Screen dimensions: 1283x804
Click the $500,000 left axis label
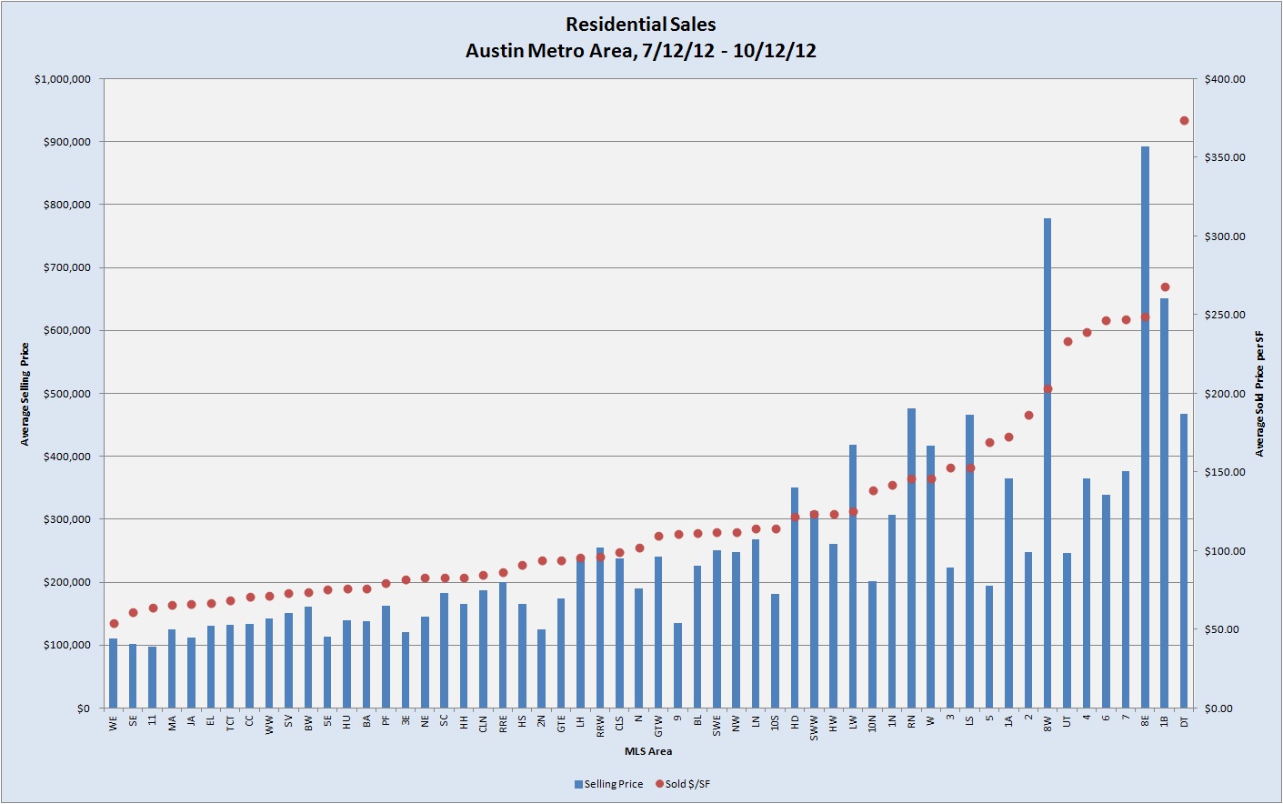(x=67, y=394)
